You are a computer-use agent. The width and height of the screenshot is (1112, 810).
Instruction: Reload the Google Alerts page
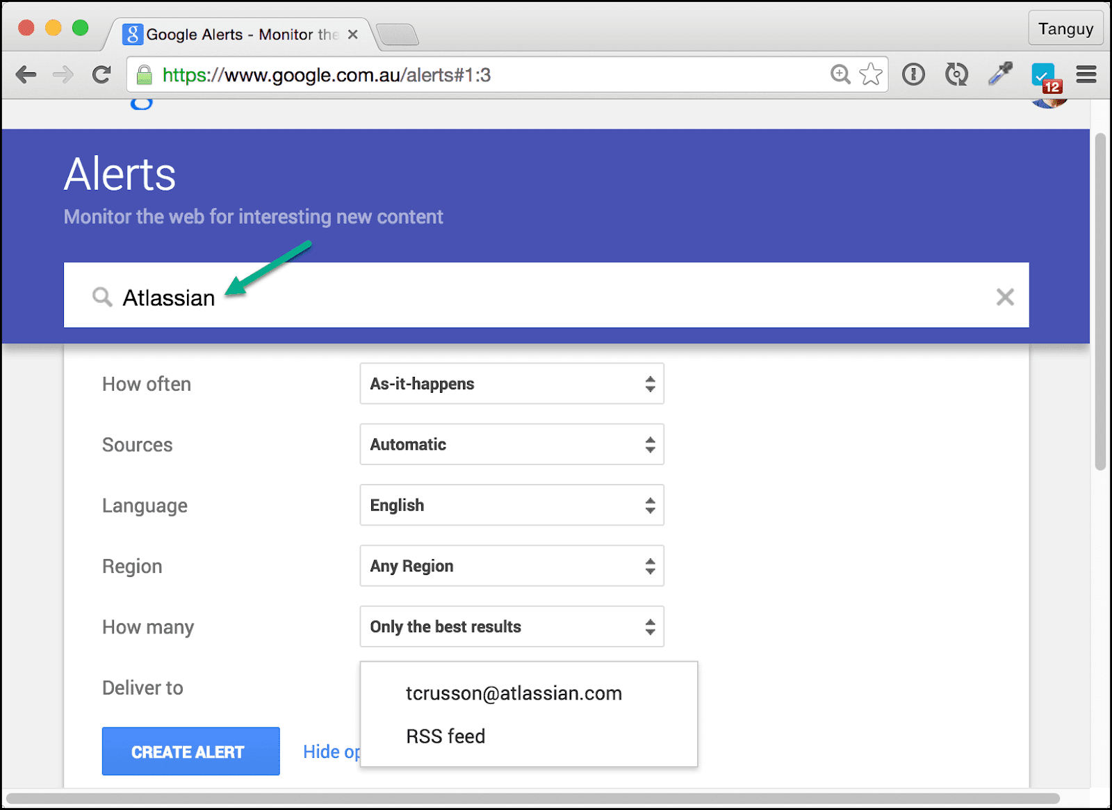click(101, 74)
